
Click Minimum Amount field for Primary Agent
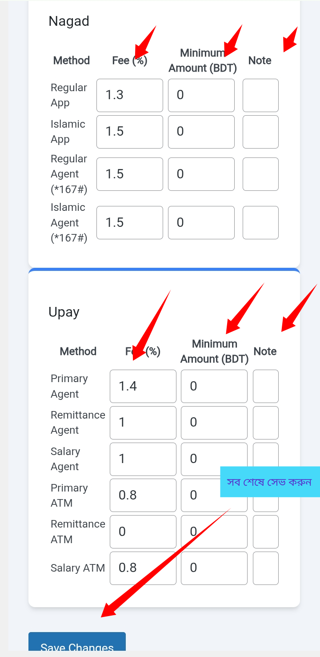point(214,386)
